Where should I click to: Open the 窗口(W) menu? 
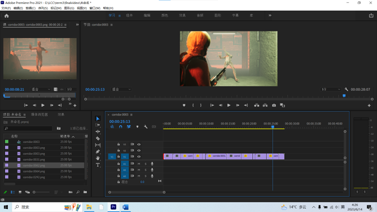pos(95,8)
